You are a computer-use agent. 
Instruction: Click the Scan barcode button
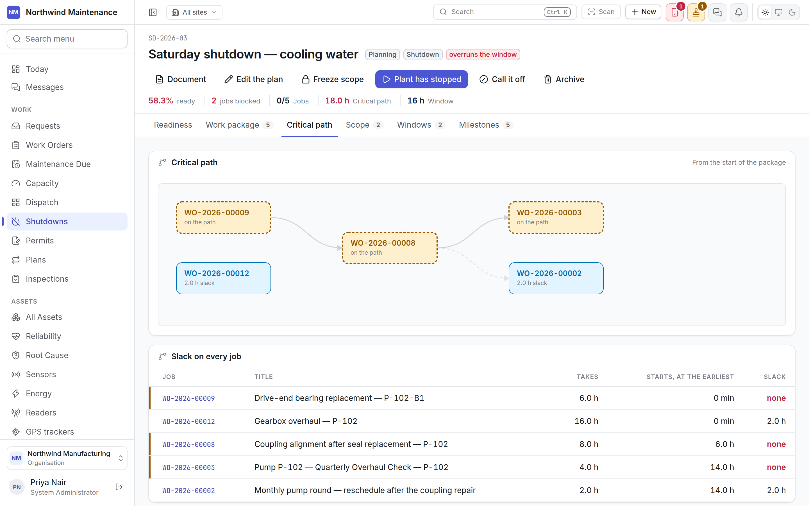pyautogui.click(x=601, y=12)
